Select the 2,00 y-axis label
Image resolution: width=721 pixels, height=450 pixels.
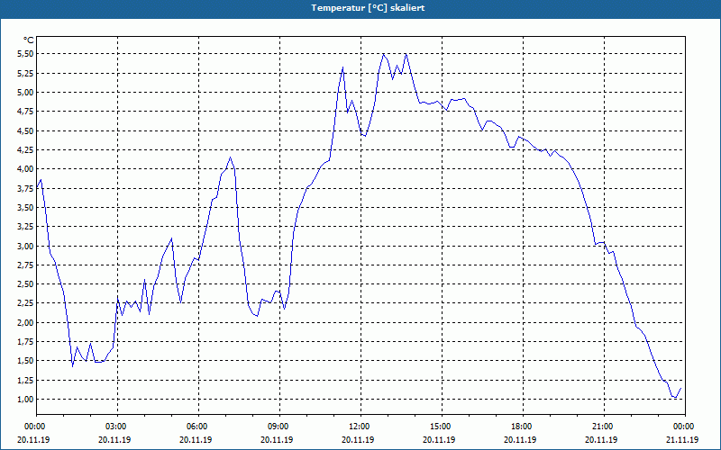25,322
